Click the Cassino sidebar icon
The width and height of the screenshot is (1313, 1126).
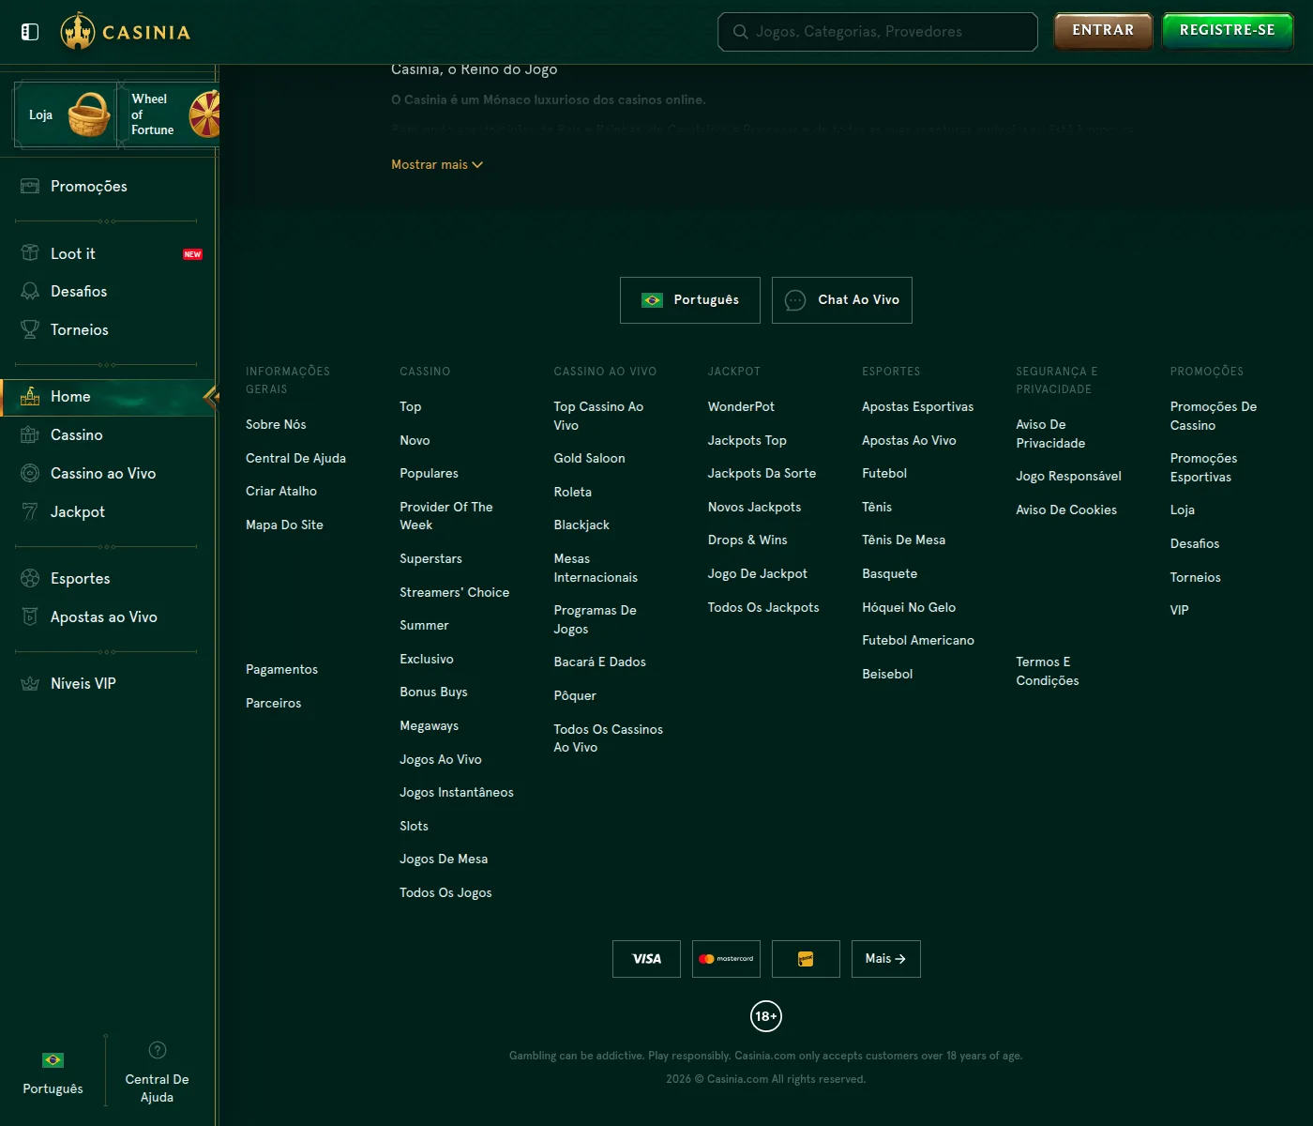point(30,434)
